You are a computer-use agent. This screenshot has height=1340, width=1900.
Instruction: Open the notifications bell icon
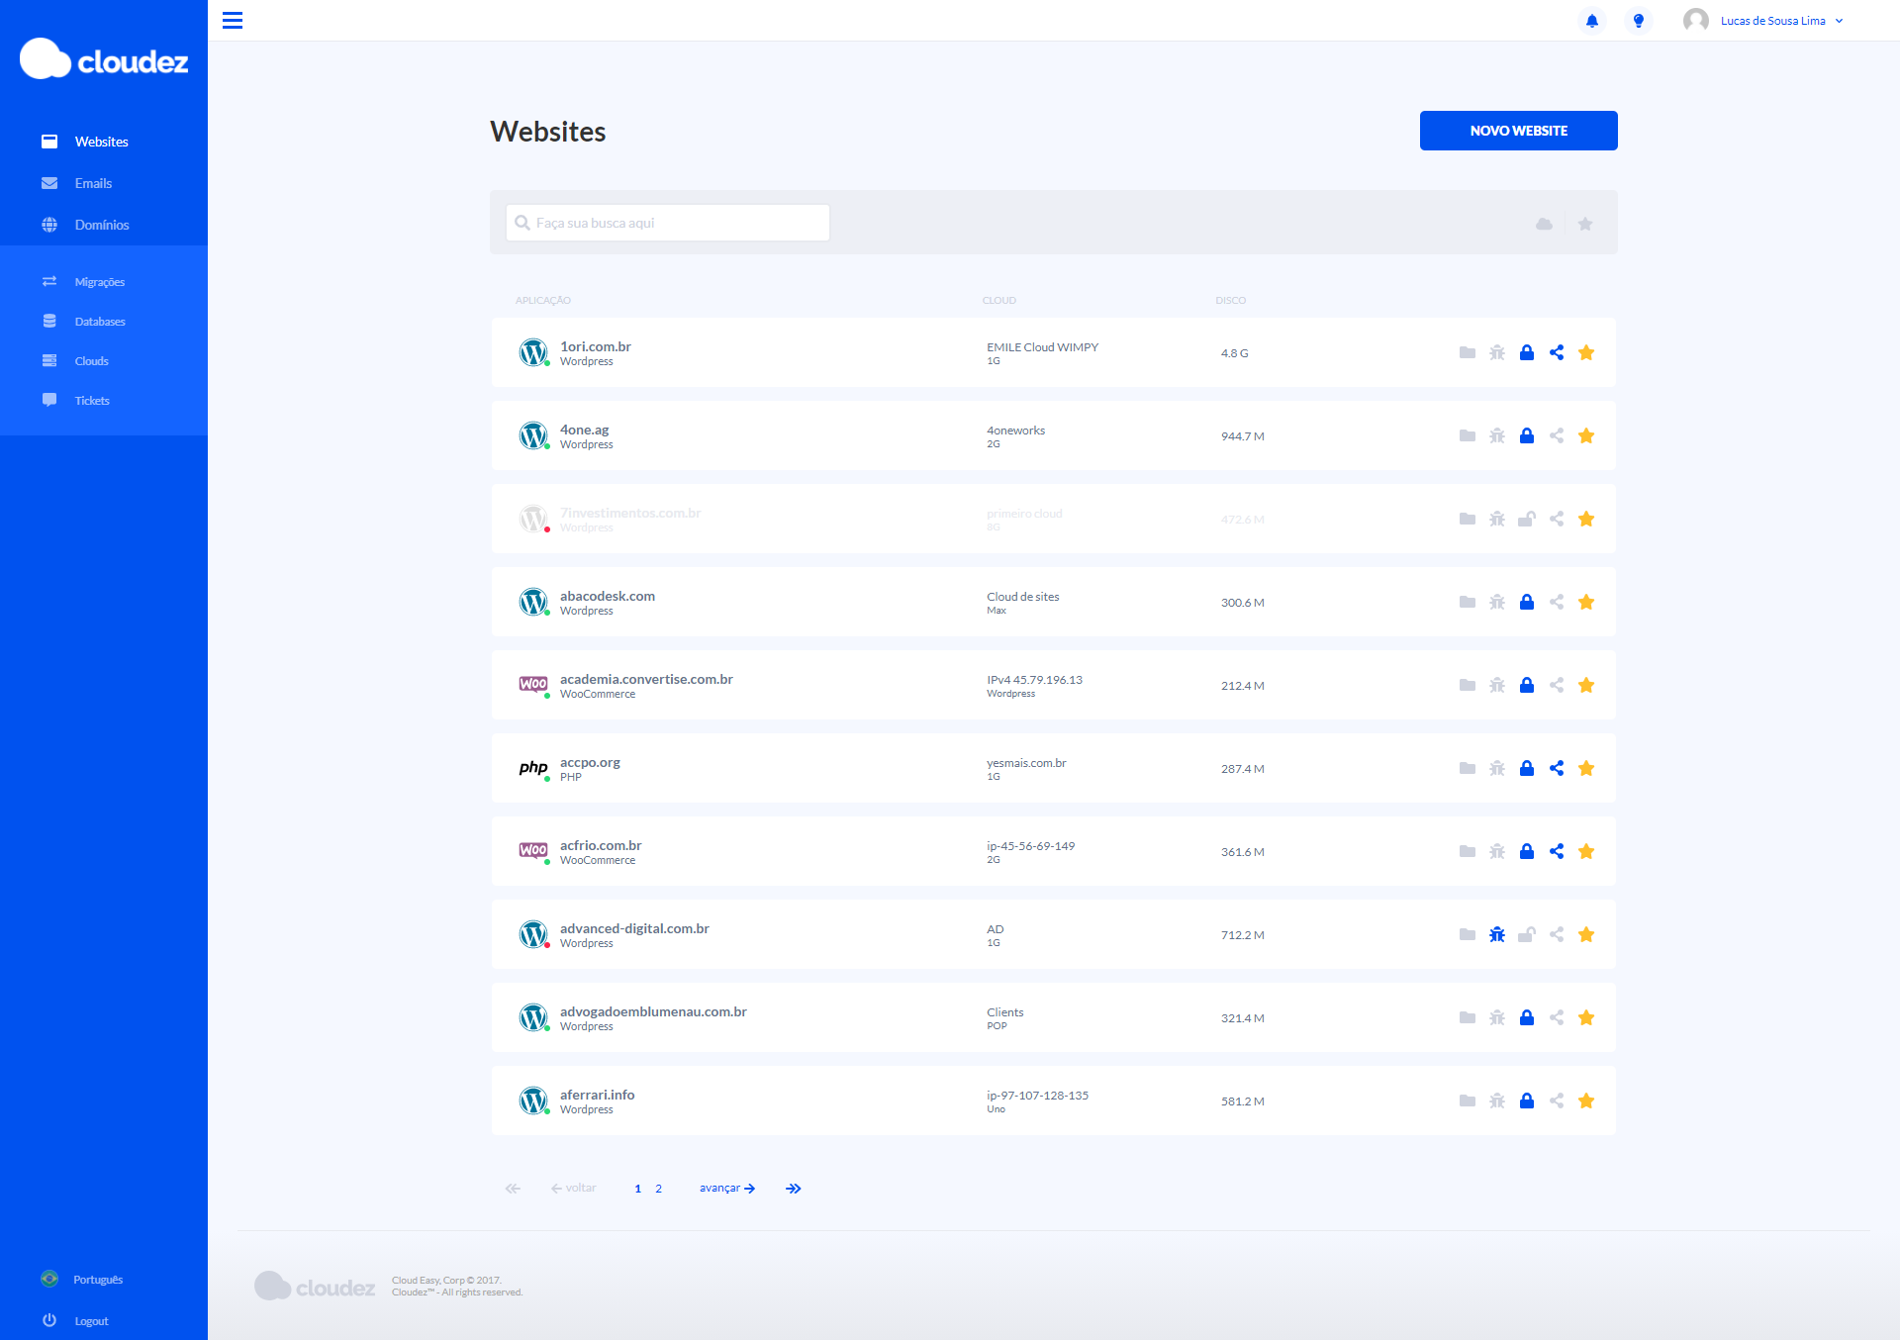tap(1592, 21)
